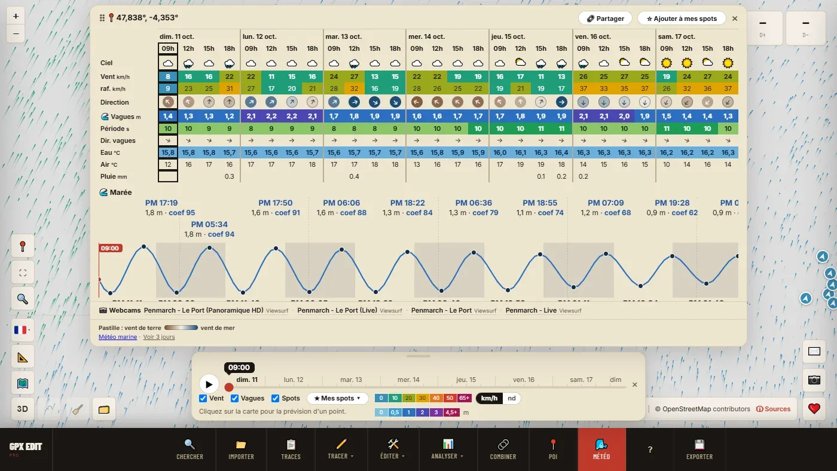The width and height of the screenshot is (837, 471).
Task: Open the question mark help item
Action: [650, 449]
